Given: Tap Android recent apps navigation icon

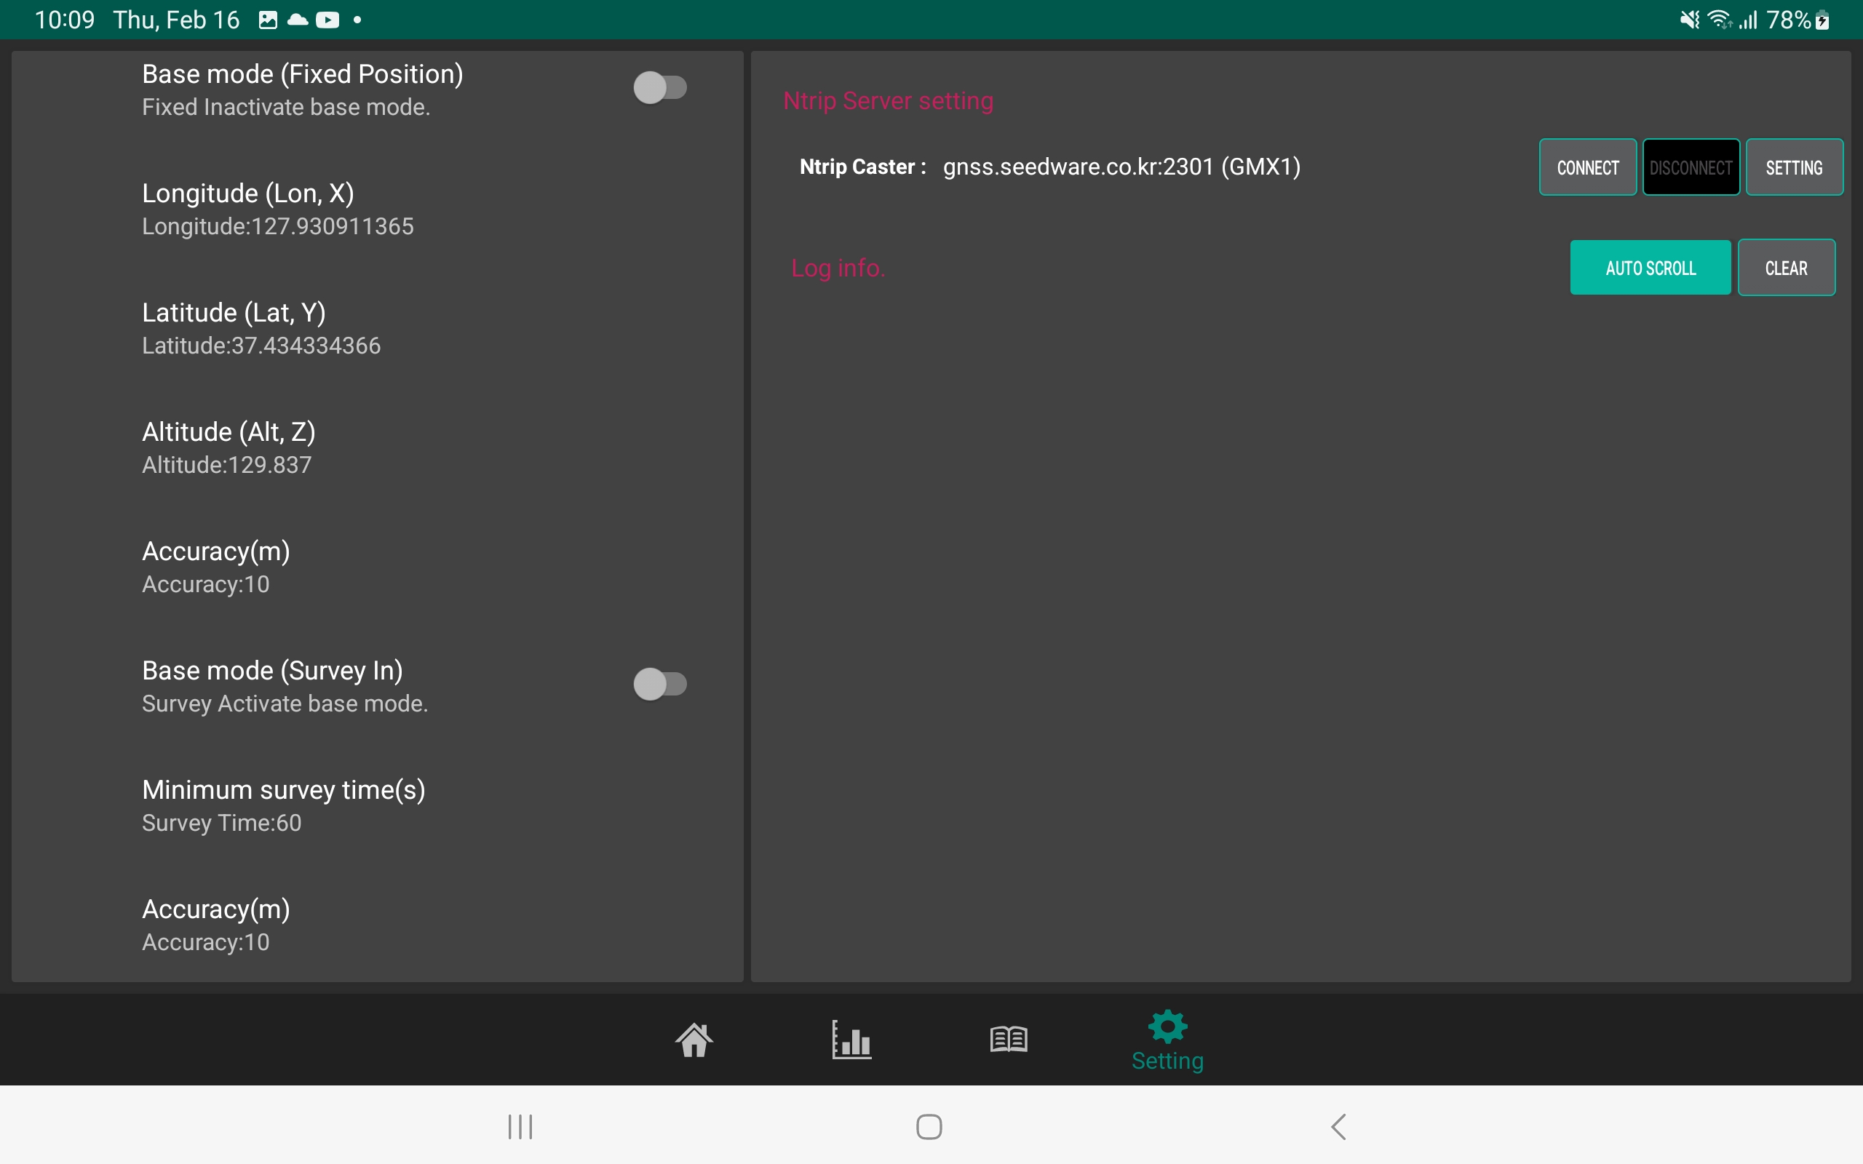Looking at the screenshot, I should coord(520,1126).
